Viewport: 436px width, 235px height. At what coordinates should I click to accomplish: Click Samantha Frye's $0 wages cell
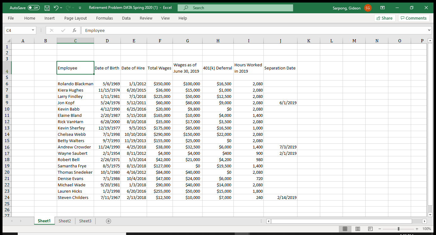pyautogui.click(x=187, y=166)
